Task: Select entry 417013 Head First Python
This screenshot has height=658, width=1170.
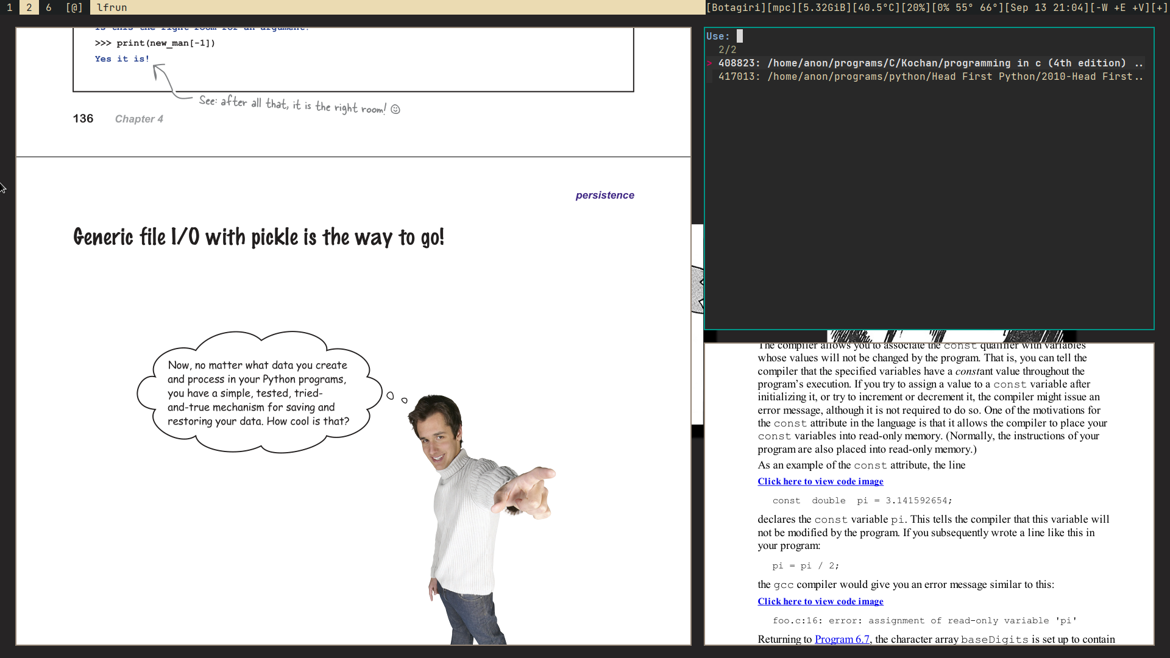Action: [925, 76]
